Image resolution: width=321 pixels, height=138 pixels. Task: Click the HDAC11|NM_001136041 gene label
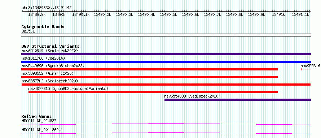pos(42,130)
